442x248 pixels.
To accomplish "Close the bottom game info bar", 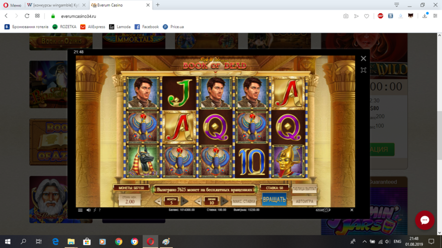I will (x=352, y=210).
